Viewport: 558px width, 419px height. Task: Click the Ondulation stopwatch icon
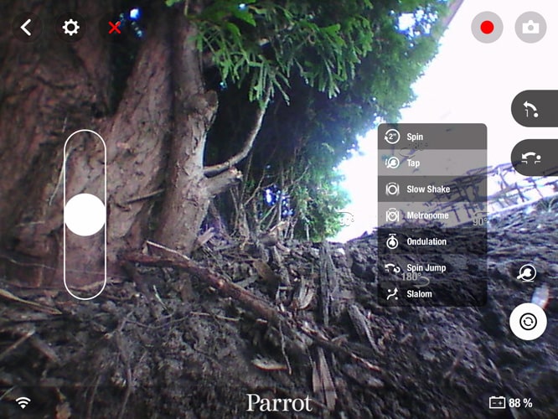(x=392, y=241)
